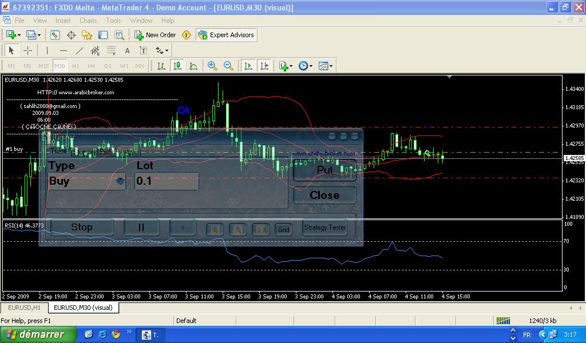Open the Charts menu
586x343 pixels.
pos(88,21)
